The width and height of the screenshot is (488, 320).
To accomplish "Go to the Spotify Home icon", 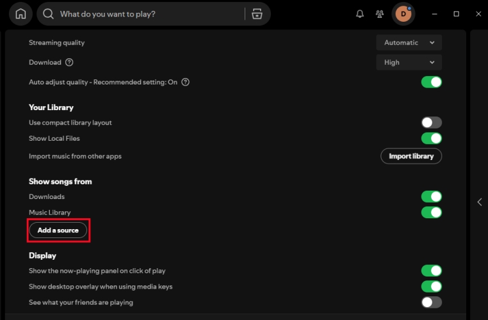I will click(x=21, y=13).
